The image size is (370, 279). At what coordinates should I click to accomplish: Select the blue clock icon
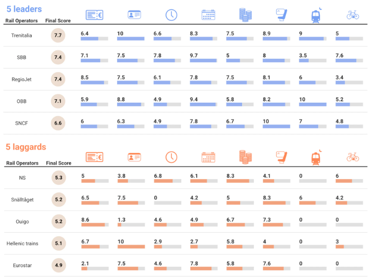[171, 15]
